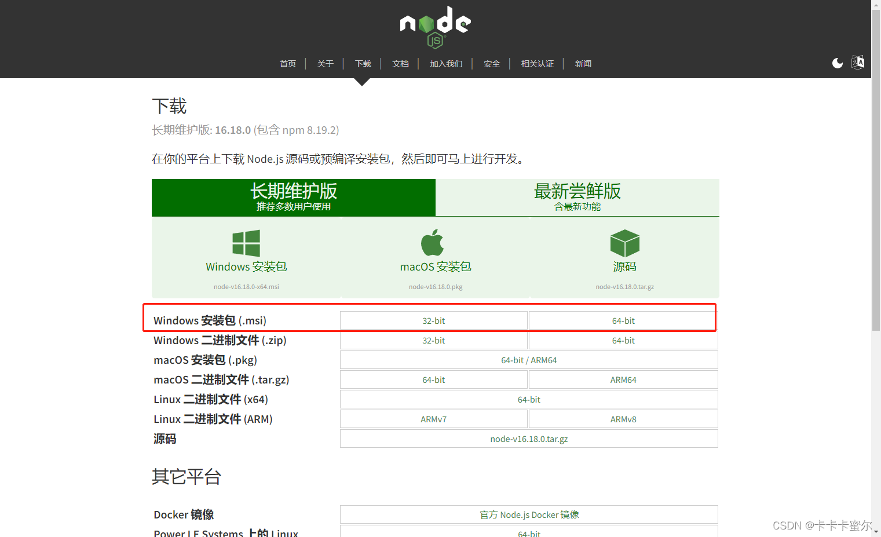Click the node-v16.18.0.pkg file name
The width and height of the screenshot is (881, 537).
click(436, 287)
